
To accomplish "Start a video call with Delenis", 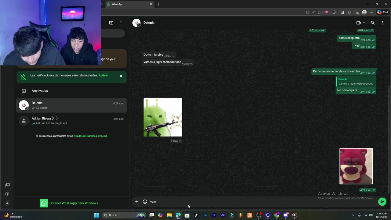I will [x=359, y=23].
